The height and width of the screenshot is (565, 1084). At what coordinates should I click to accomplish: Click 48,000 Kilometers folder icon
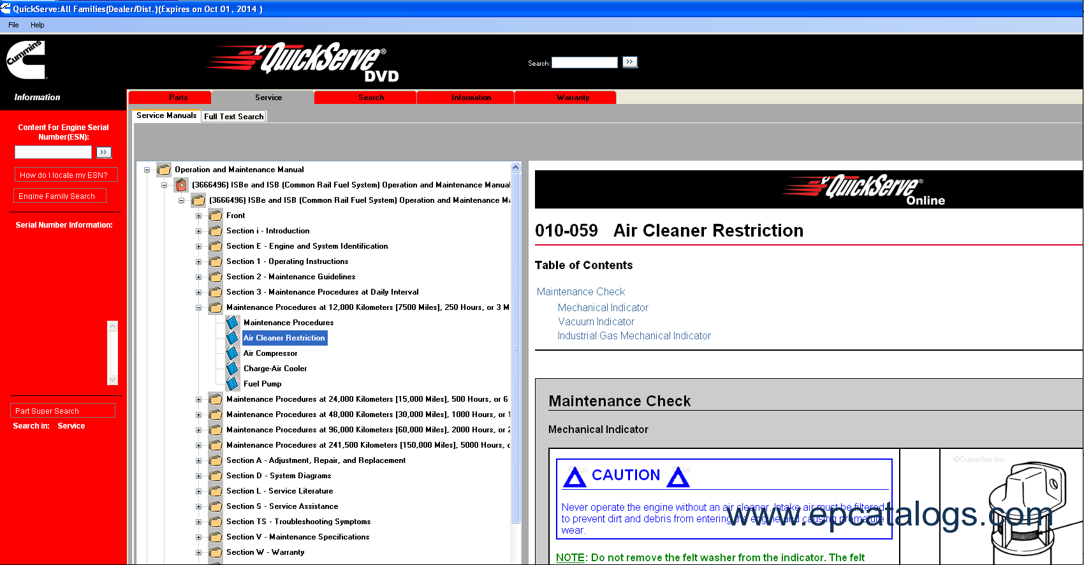tap(216, 415)
